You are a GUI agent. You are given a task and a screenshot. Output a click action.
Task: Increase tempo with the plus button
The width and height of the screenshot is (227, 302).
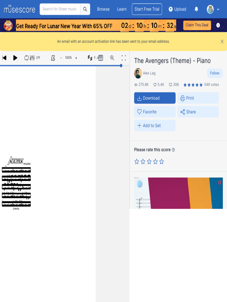76,58
